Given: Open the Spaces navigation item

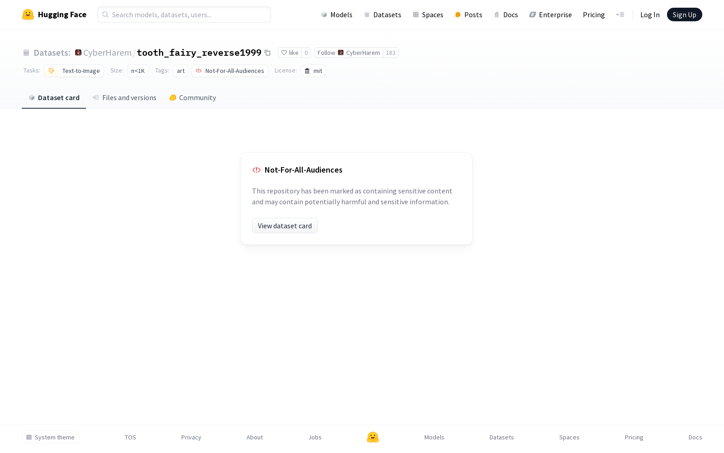Looking at the screenshot, I should click(428, 14).
